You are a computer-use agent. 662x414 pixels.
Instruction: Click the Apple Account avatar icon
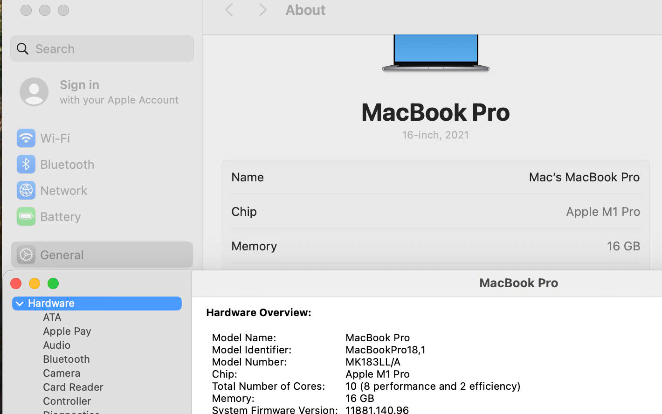click(x=34, y=92)
